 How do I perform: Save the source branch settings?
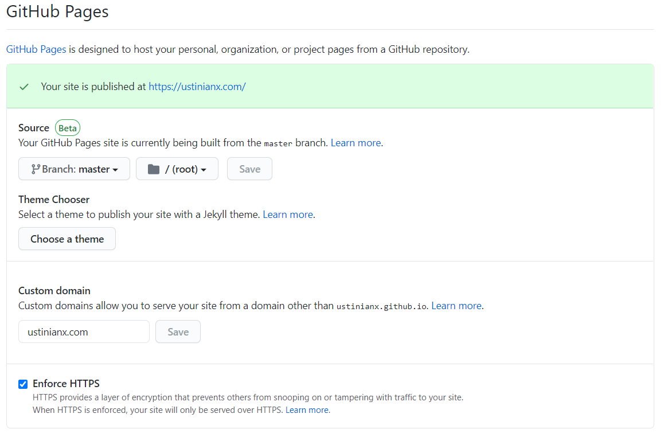[249, 169]
